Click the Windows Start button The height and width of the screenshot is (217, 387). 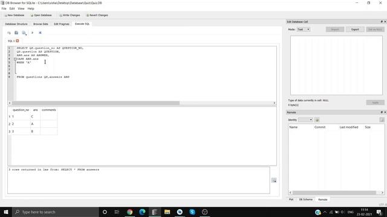click(6, 212)
